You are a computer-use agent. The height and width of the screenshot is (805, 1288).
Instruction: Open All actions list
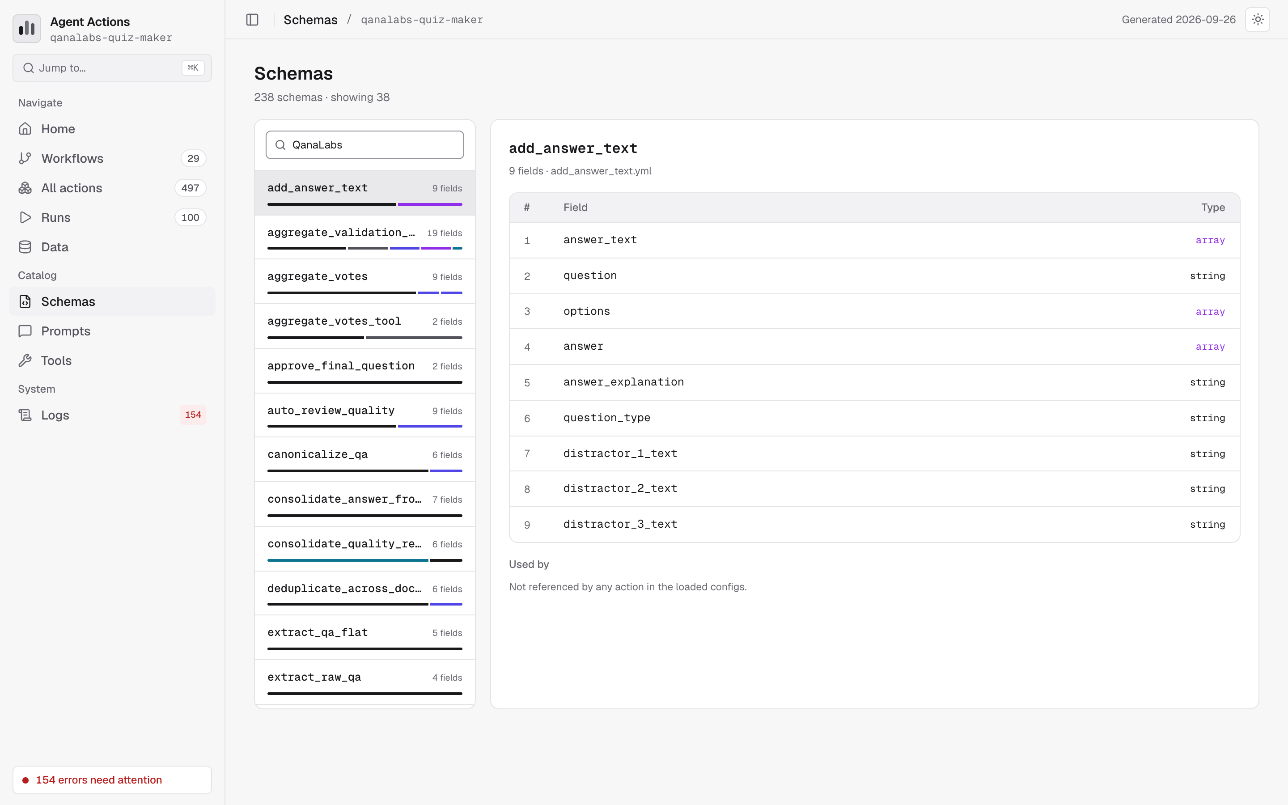click(112, 188)
